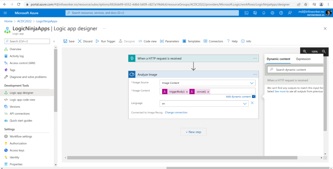Open the Analyze Image ellipsis menu

(x=255, y=74)
